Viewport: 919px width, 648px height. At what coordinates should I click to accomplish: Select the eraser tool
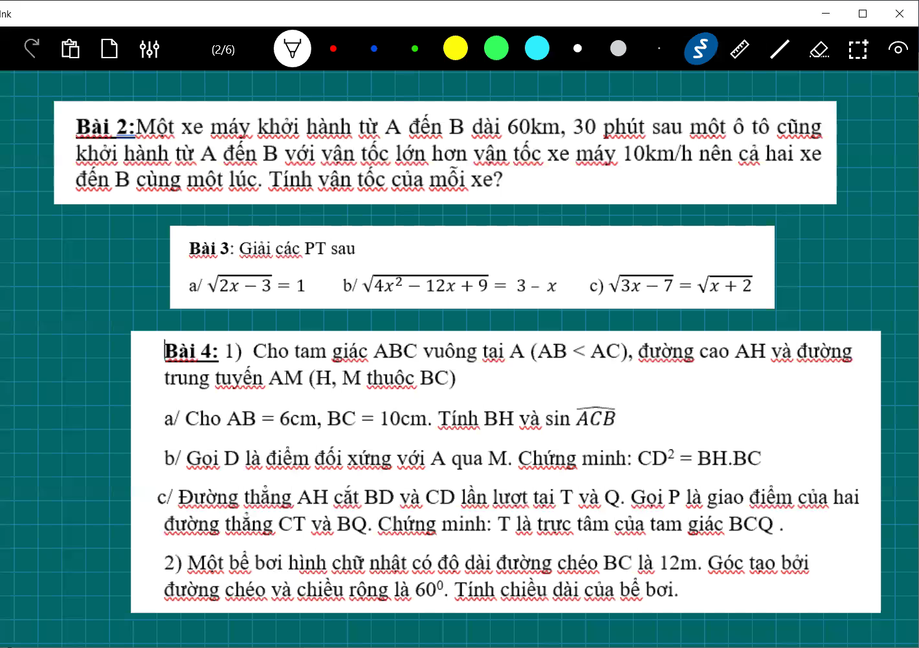pos(819,49)
